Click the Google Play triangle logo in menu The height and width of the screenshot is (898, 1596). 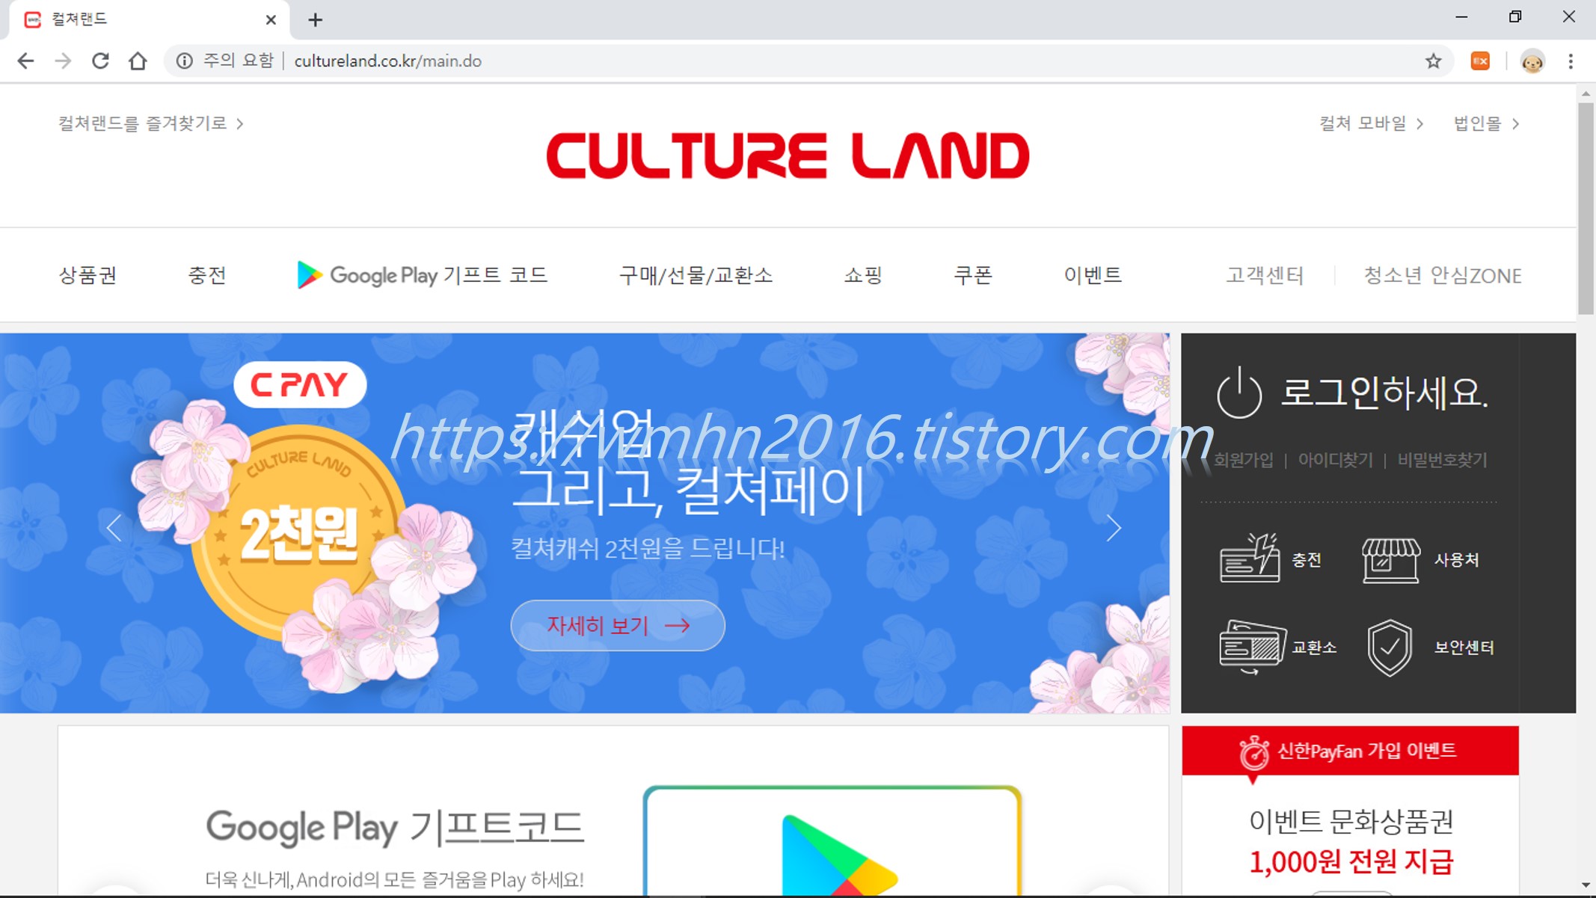(x=309, y=275)
